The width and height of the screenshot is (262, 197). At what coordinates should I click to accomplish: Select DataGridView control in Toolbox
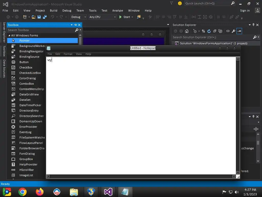coord(29,94)
